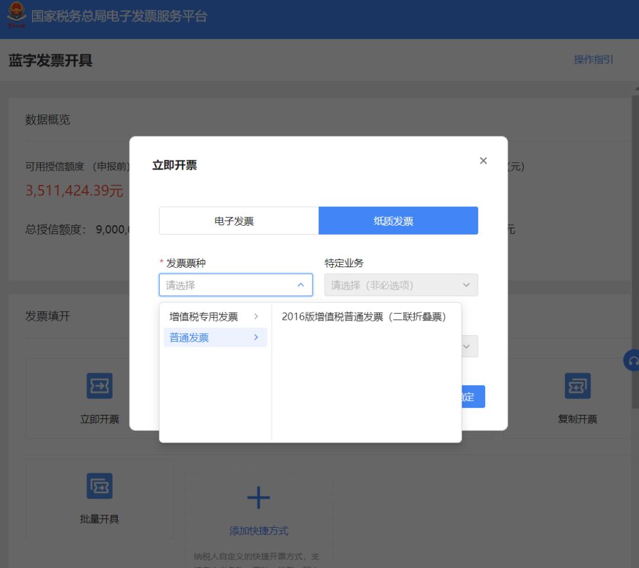Close the 立即开票 dialog
Viewport: 639px width, 568px height.
[x=483, y=160]
